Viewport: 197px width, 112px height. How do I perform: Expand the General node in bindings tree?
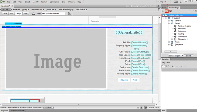pyautogui.click(x=169, y=21)
